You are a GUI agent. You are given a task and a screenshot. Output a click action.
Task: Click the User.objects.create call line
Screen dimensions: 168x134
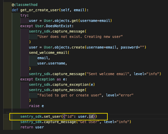[x=88, y=47]
